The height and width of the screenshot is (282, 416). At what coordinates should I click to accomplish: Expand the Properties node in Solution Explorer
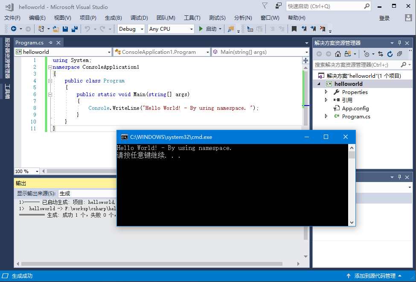coord(326,92)
